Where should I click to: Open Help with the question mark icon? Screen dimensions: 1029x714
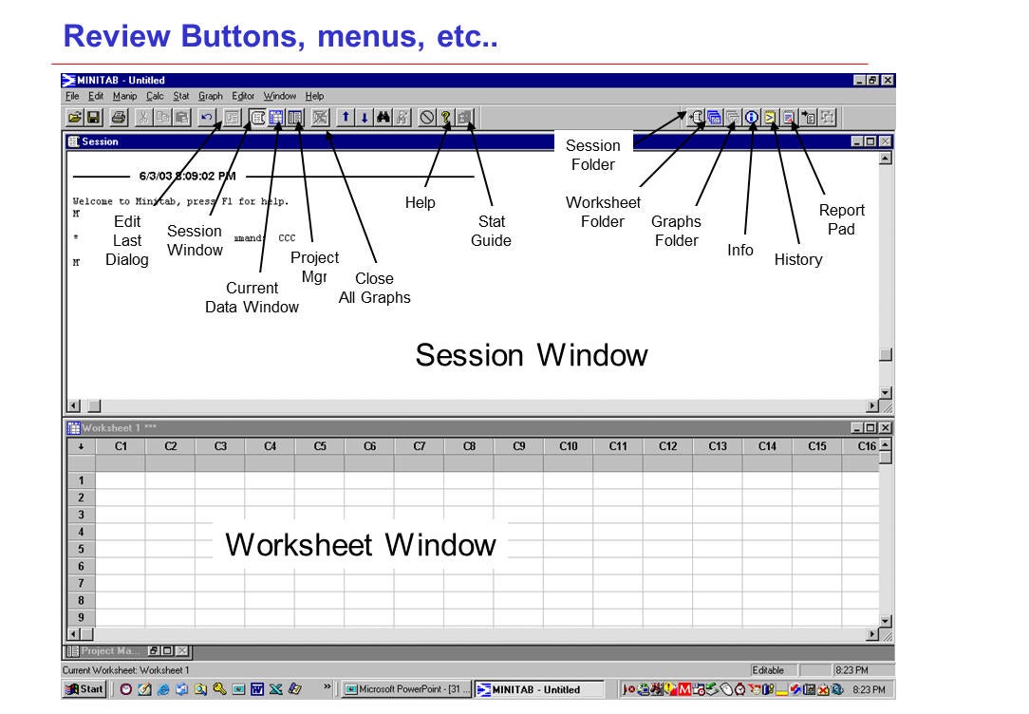(x=446, y=118)
